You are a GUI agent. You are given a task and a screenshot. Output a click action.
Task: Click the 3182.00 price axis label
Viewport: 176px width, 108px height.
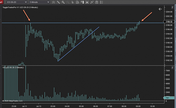coord(169,60)
